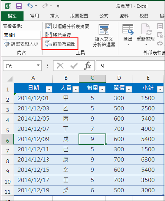Select the cell with date 2014/12/09
The image size is (165, 201).
pos(33,139)
